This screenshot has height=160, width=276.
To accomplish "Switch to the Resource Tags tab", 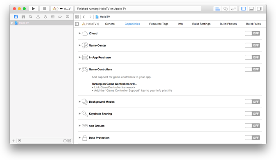I will coord(159,24).
